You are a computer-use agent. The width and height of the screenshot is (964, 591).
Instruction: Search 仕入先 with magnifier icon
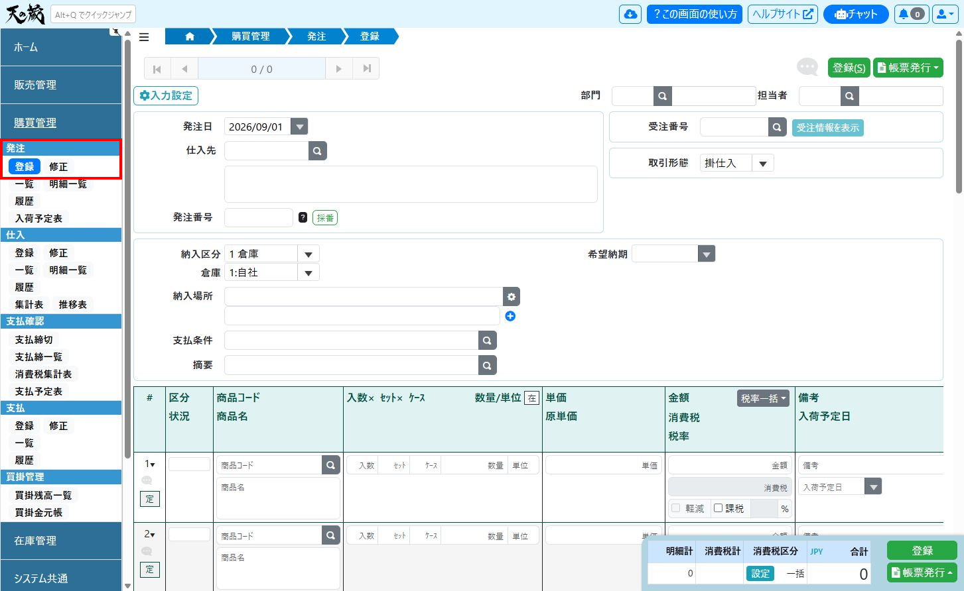pos(317,151)
